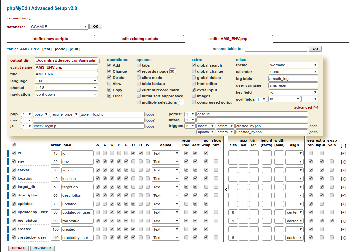Click the blue marker bar of the env row
349x252 pixels.
8,161
